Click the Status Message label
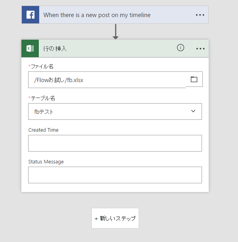The width and height of the screenshot is (238, 242). click(46, 162)
